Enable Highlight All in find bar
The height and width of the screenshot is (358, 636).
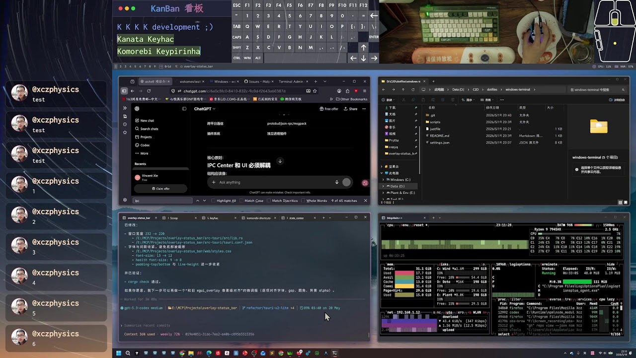224,200
